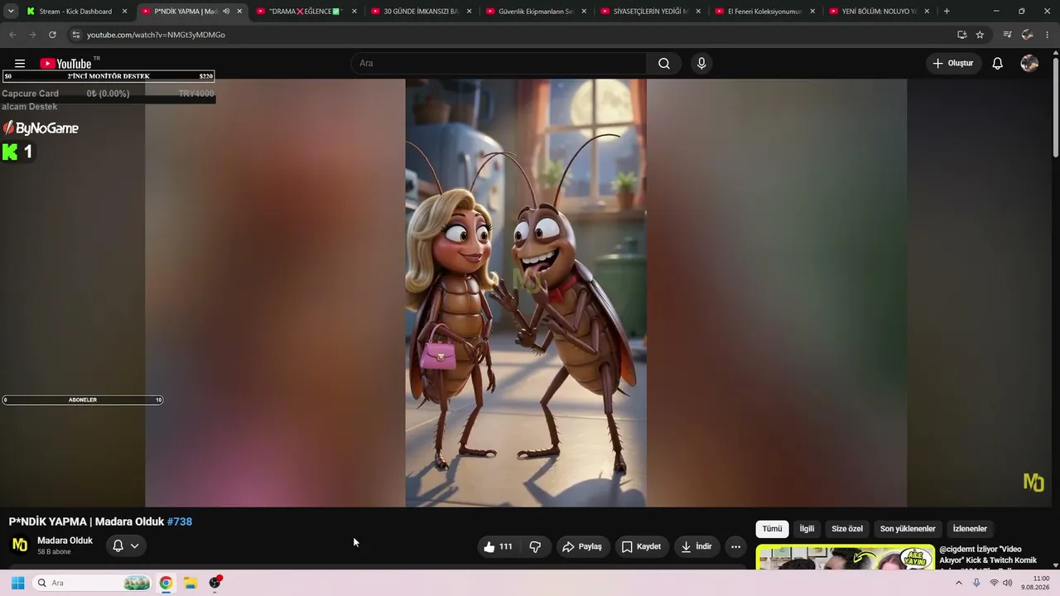
Task: Click the YouTube search magnifier button
Action: point(664,64)
